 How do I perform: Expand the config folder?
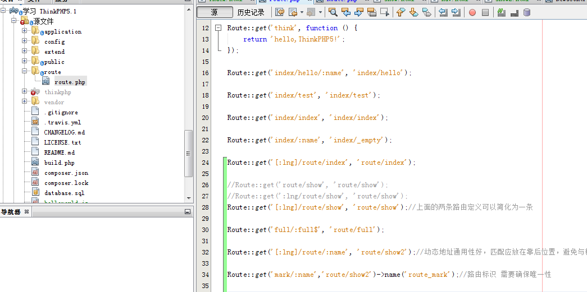point(25,41)
